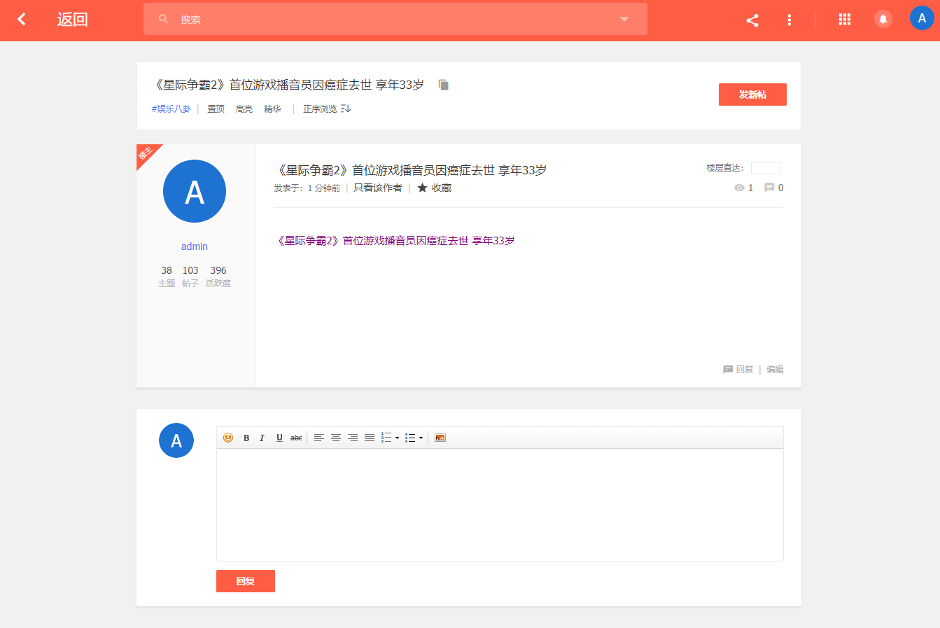This screenshot has height=628, width=940.
Task: Open the bullet list dropdown arrow
Action: pos(421,438)
